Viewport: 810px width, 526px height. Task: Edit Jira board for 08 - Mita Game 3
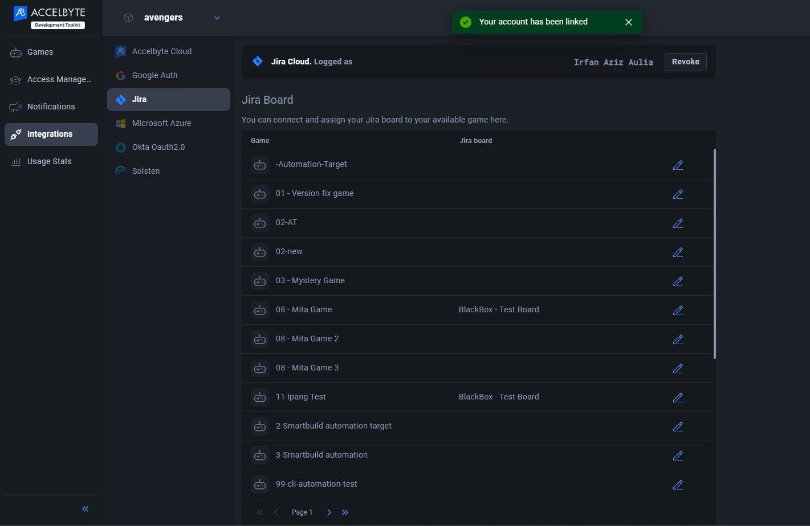tap(678, 368)
